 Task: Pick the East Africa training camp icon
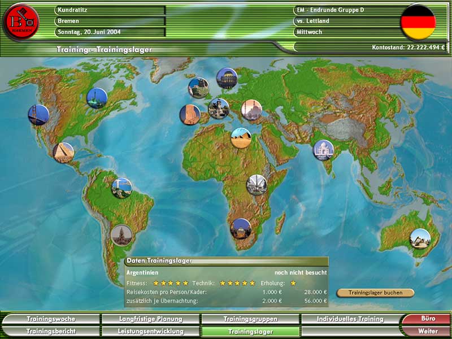[x=257, y=185]
